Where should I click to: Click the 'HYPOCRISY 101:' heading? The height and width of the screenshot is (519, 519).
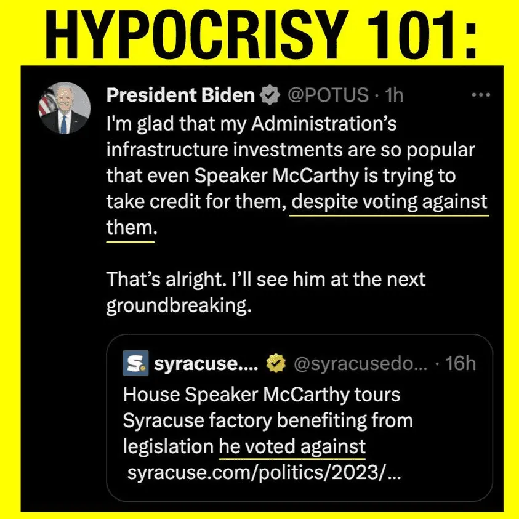(261, 35)
